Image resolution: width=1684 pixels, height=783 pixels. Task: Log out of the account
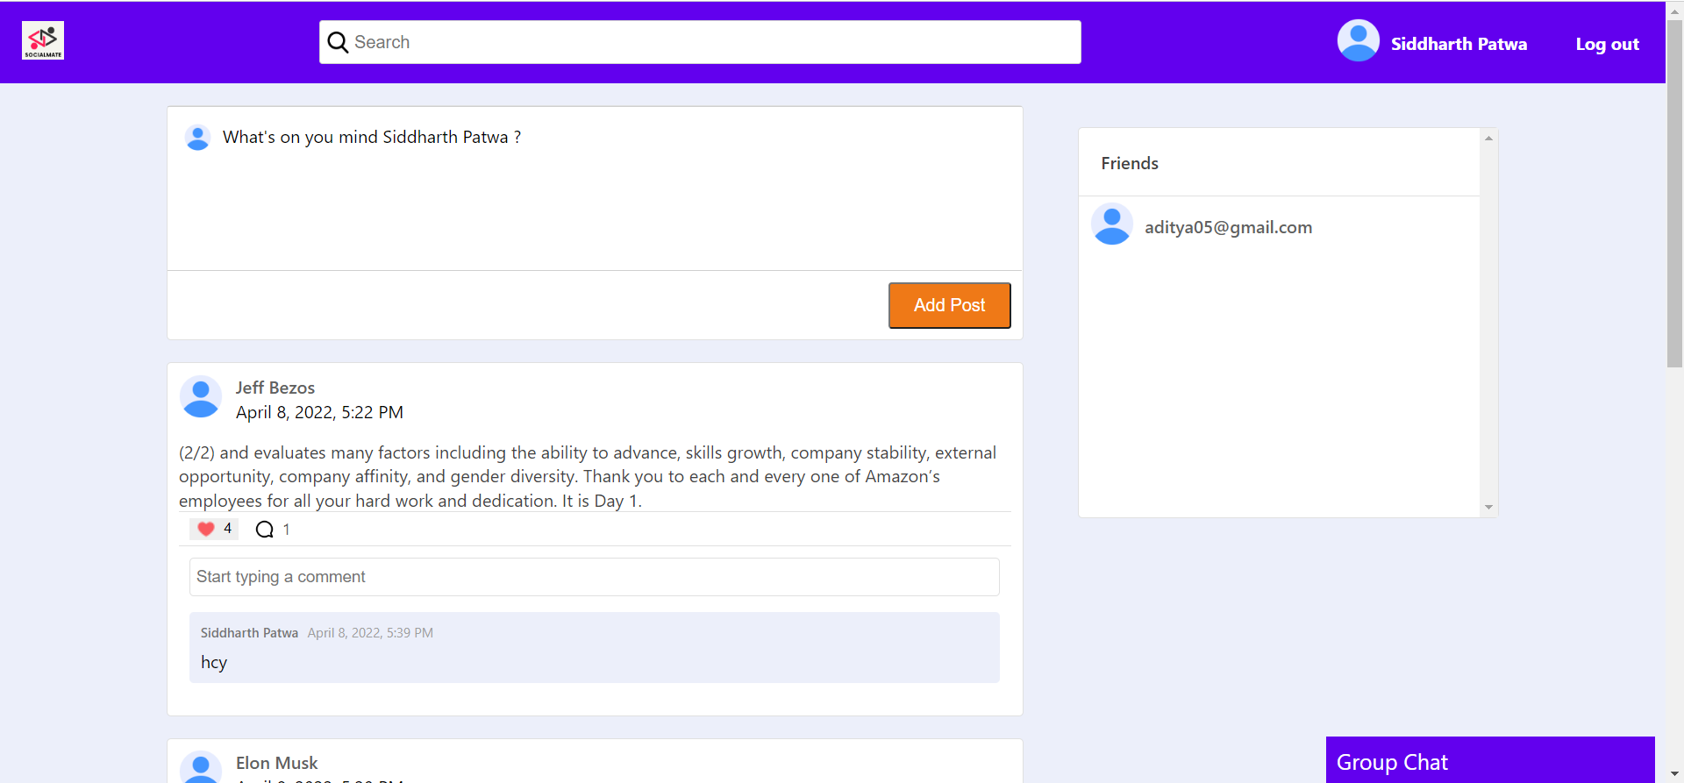1607,44
